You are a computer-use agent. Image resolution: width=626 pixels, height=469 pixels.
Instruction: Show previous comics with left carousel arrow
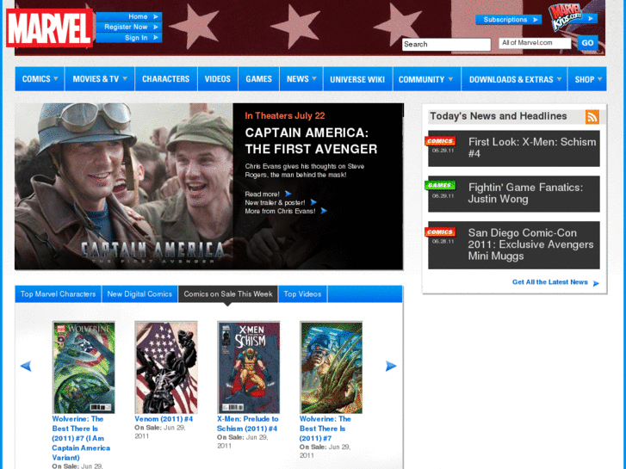26,366
